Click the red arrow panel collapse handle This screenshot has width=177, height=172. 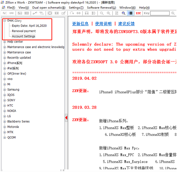pyautogui.click(x=66, y=118)
